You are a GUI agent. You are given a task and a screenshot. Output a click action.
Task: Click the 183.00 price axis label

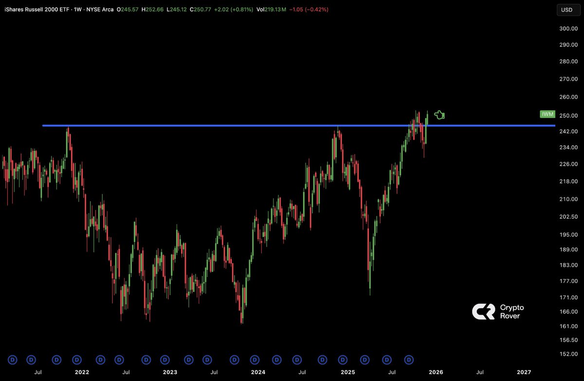[x=568, y=265]
